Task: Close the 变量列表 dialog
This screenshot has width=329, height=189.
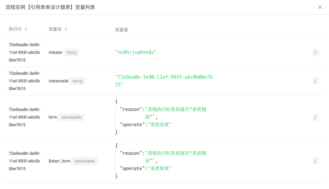Action: (x=320, y=7)
